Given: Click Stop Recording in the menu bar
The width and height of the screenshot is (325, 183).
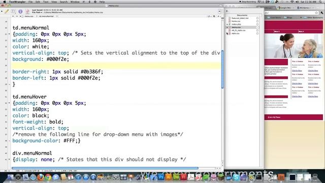Looking at the screenshot, I should click(248, 2).
